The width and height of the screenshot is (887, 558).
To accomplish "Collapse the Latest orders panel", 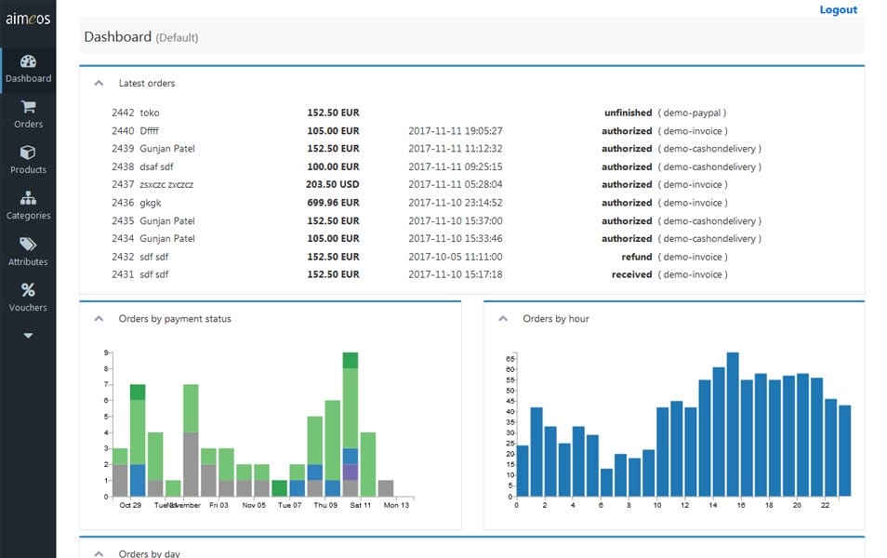I will [x=99, y=82].
